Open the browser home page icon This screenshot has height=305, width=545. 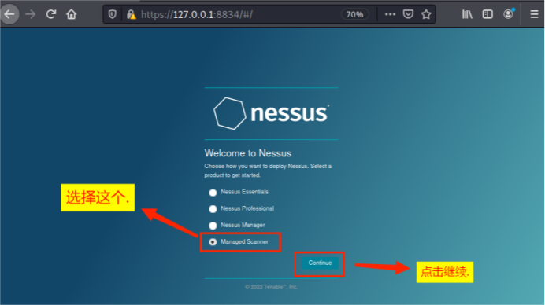(72, 14)
